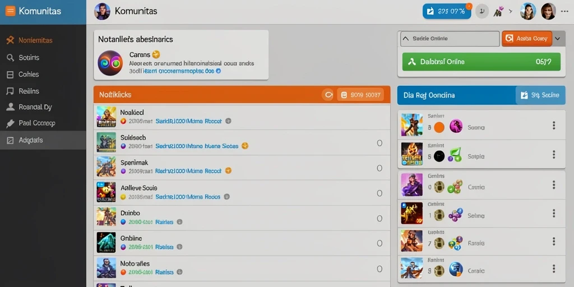Open the Aalleve Souie game thumbnail
Viewport: 574px width, 287px height.
click(x=106, y=192)
